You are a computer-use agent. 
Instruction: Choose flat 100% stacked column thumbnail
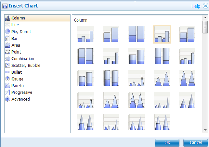click(x=136, y=34)
